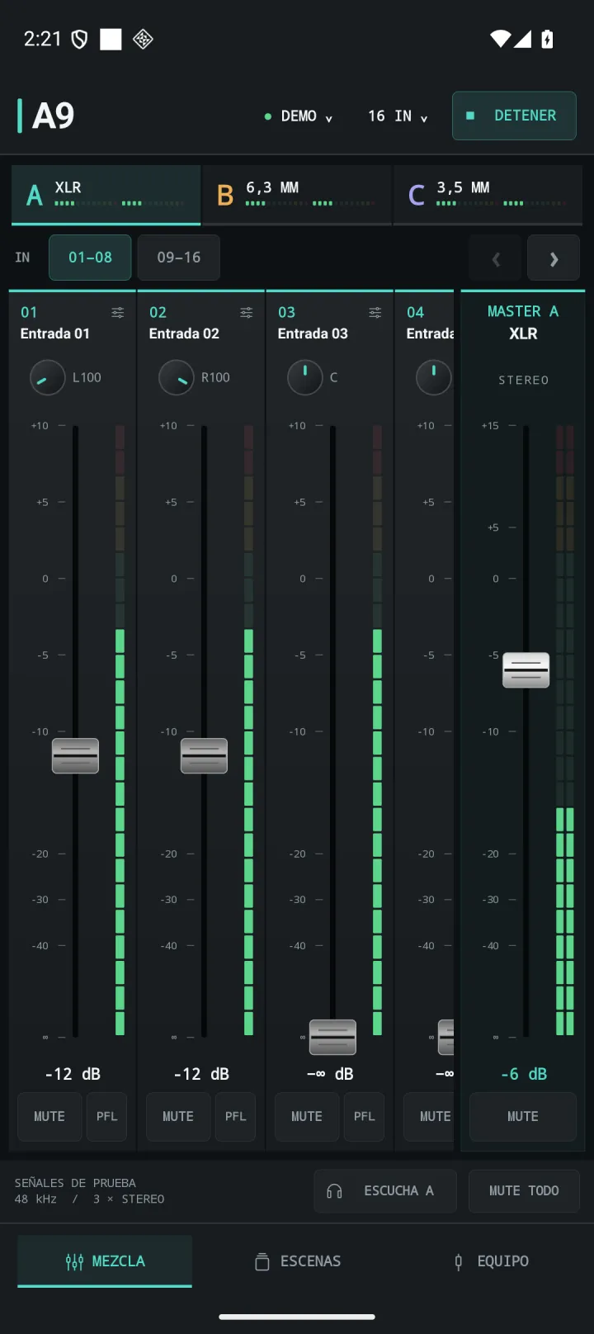This screenshot has width=594, height=1334.
Task: Click the Master A fader handle
Action: coord(526,669)
